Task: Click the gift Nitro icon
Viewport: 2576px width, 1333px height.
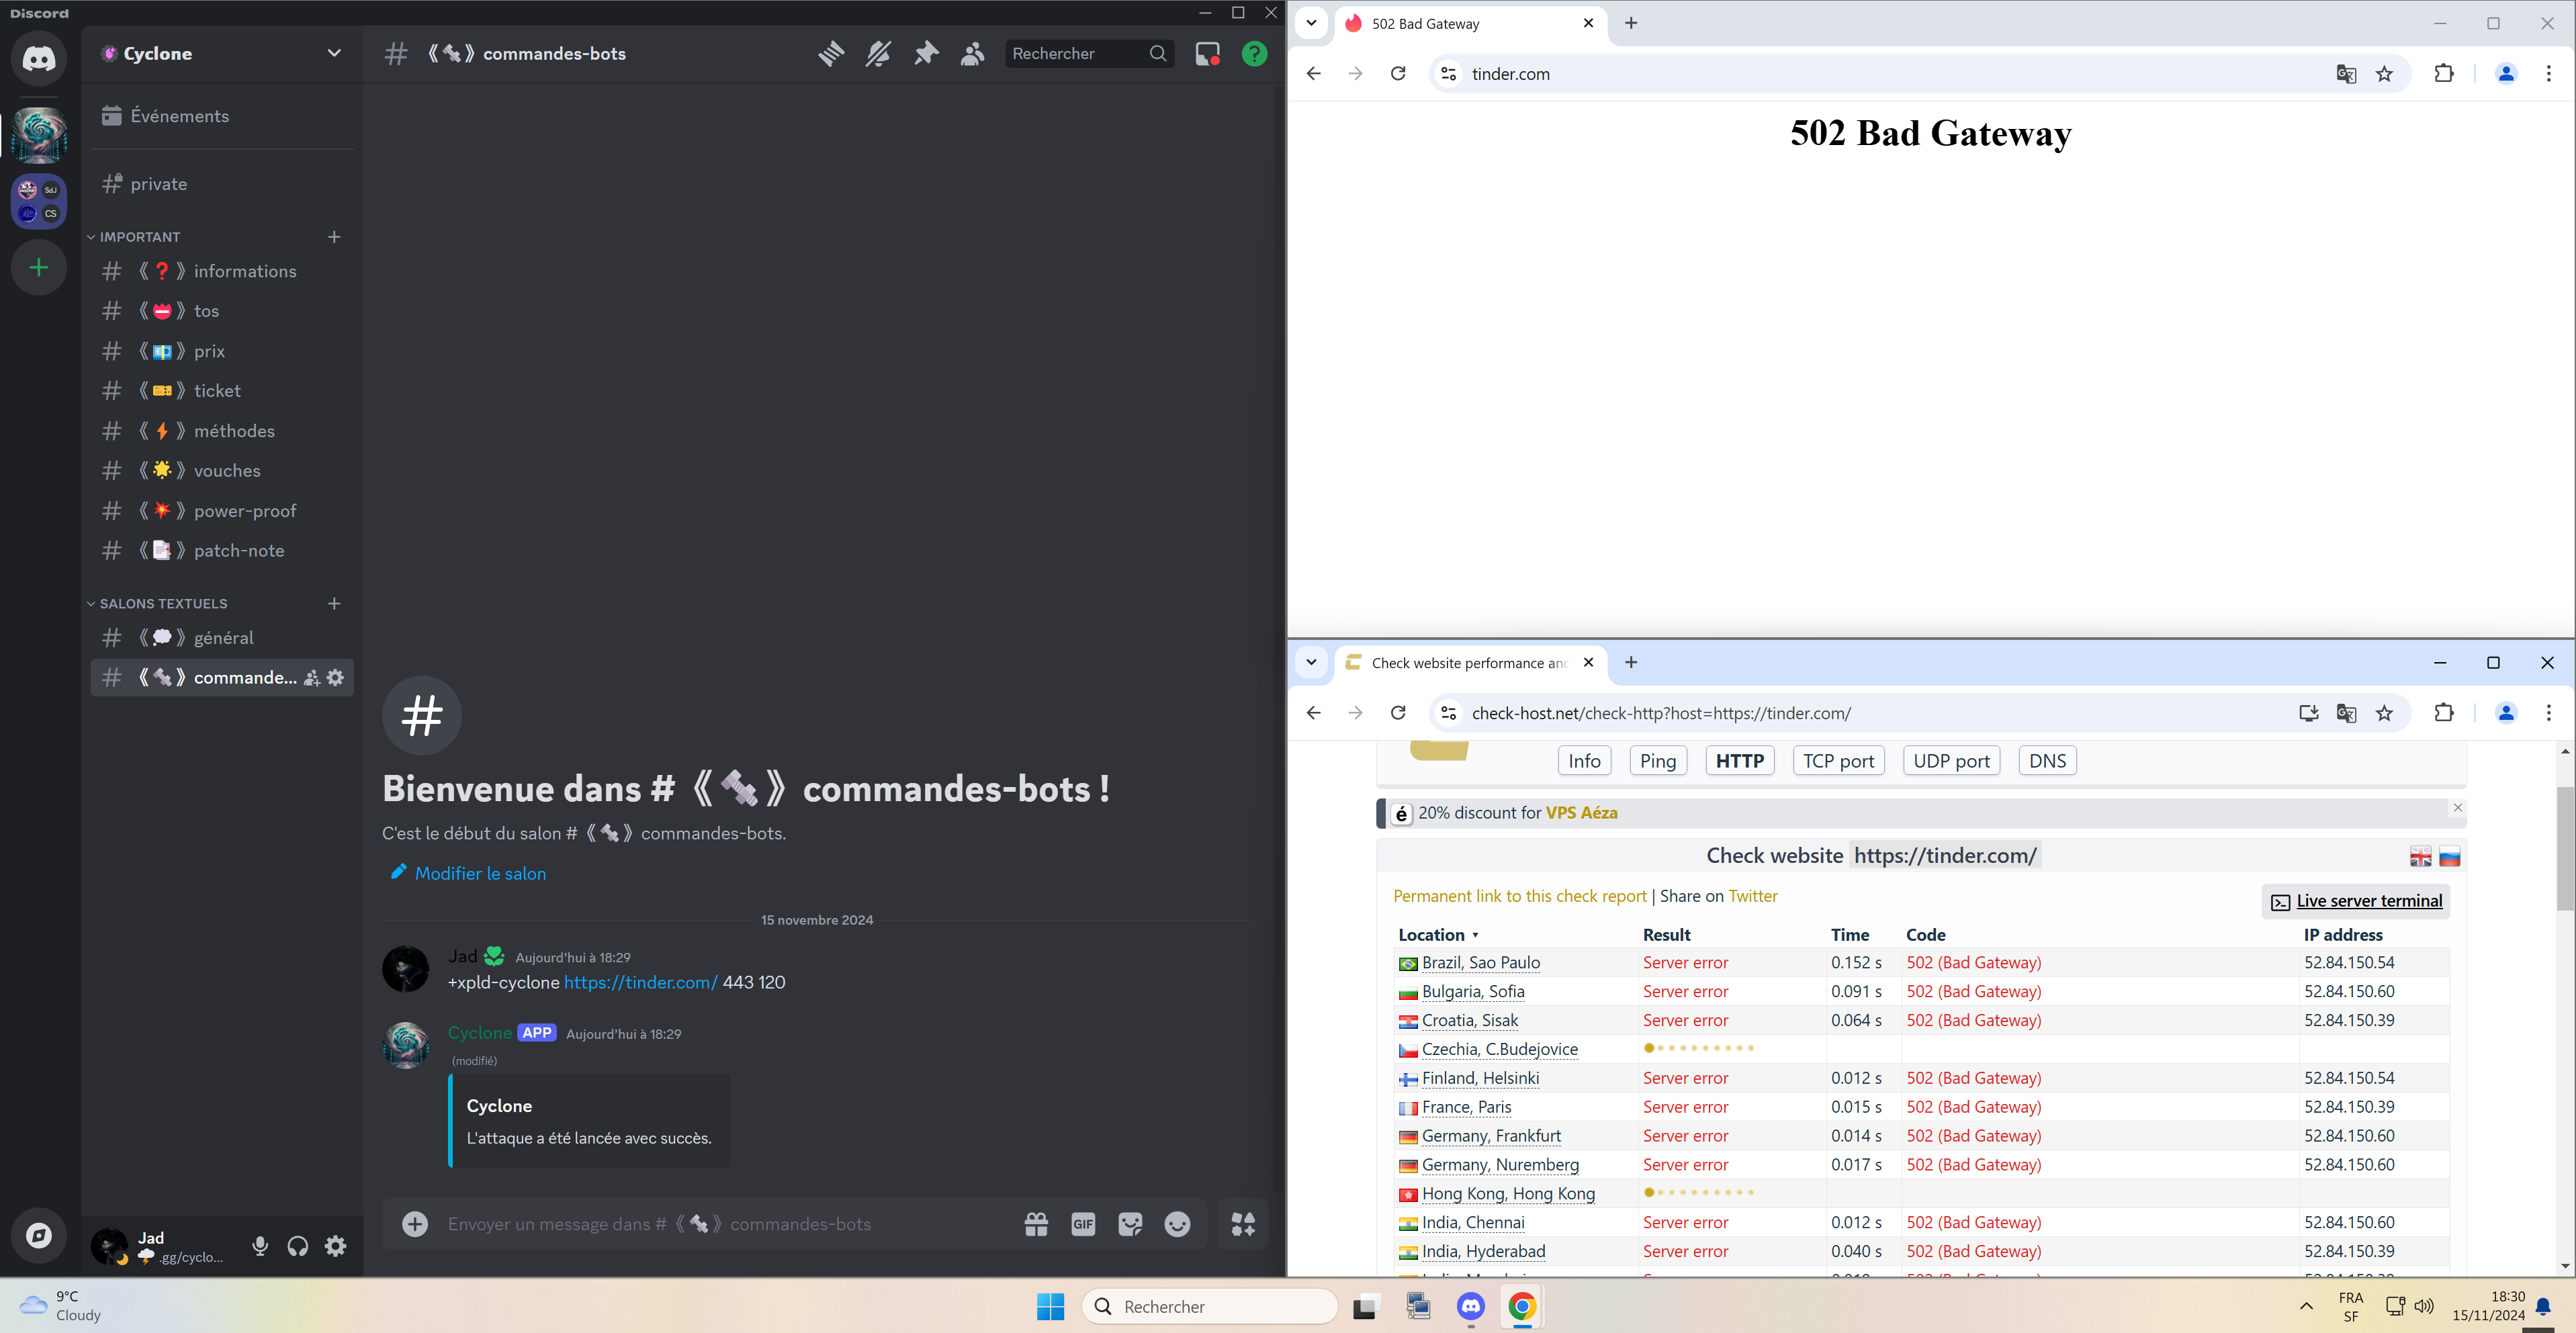Action: pos(1036,1224)
